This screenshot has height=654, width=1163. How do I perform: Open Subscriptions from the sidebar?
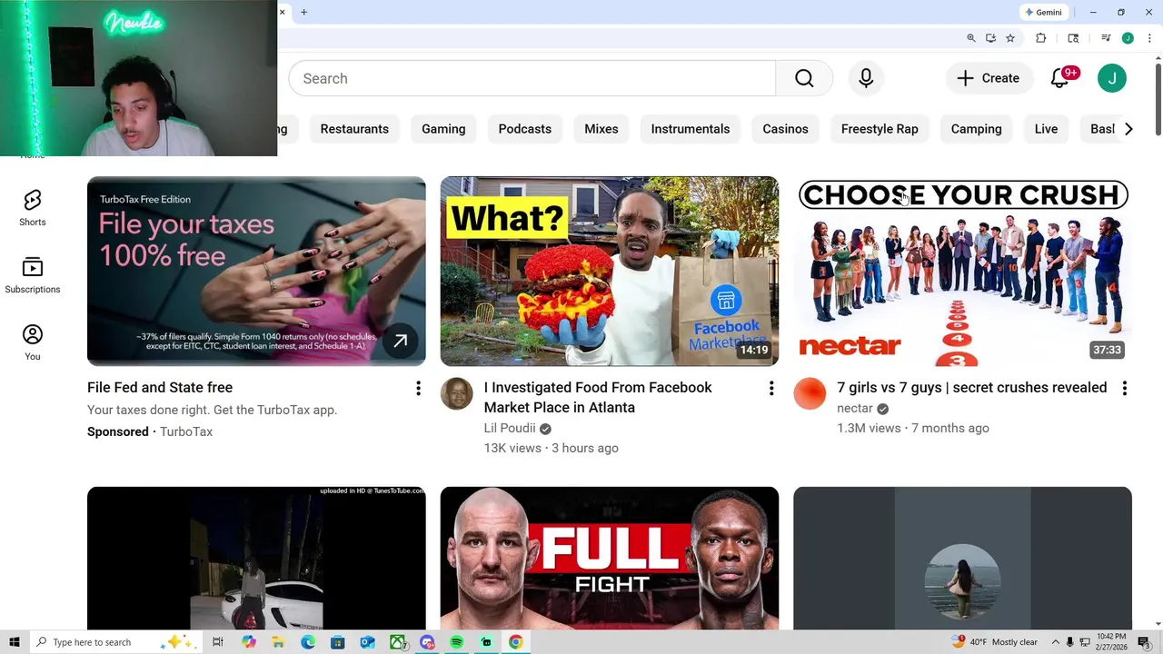click(x=33, y=275)
